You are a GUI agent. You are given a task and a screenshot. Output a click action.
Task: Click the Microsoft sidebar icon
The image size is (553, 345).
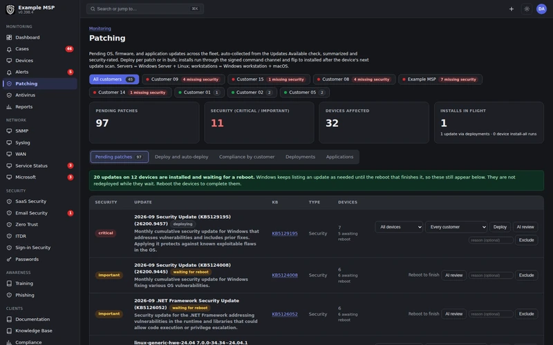[9, 177]
